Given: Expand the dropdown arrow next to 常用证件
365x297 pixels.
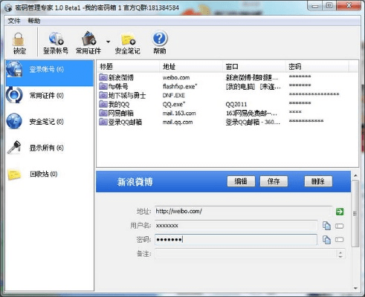Looking at the screenshot, I should point(108,42).
